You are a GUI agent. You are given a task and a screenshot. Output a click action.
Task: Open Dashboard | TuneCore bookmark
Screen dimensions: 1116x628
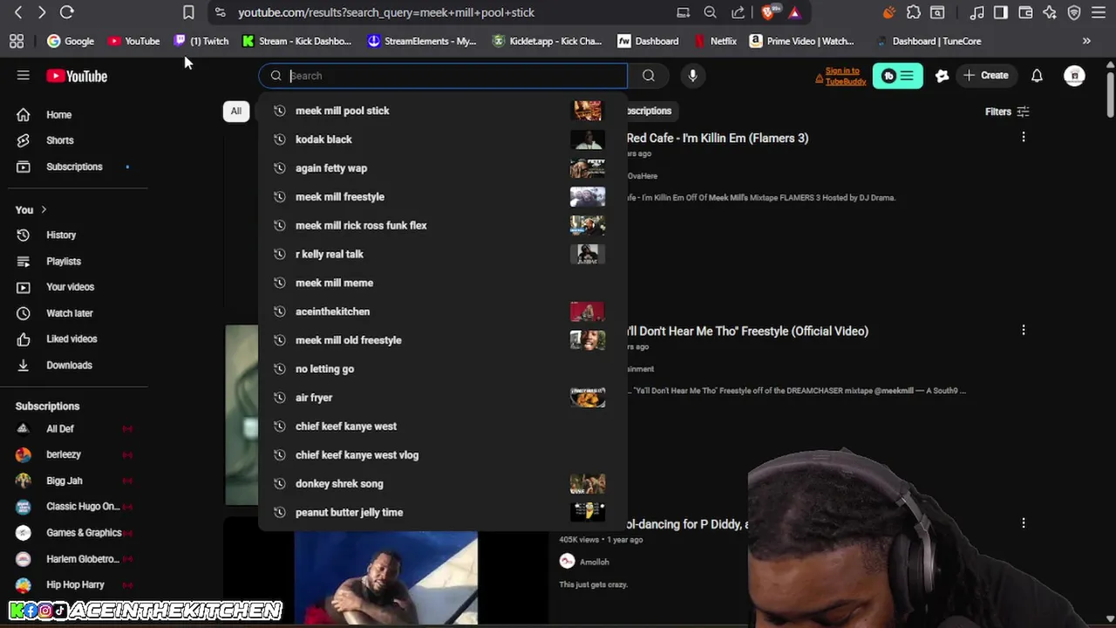[x=929, y=41]
